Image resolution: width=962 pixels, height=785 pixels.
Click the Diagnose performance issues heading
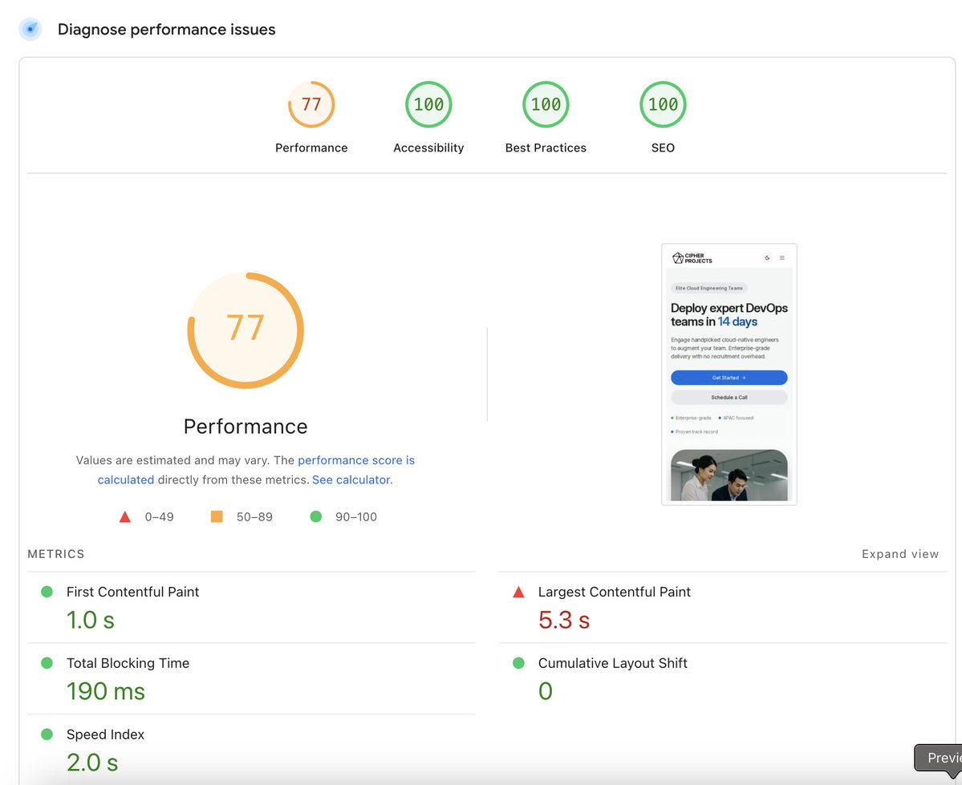(x=166, y=30)
